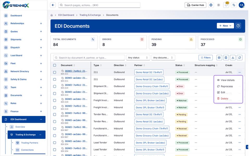Toggle the select-all checkbox in table header

coord(54,65)
